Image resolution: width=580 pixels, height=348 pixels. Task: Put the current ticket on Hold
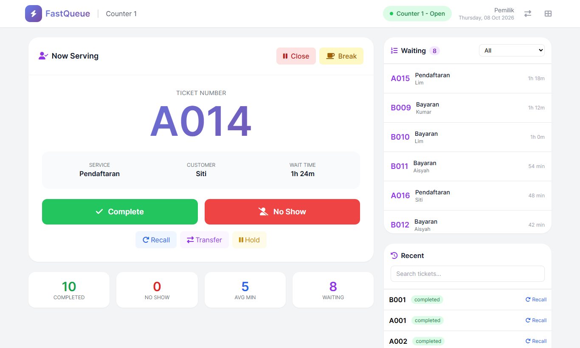(x=249, y=240)
